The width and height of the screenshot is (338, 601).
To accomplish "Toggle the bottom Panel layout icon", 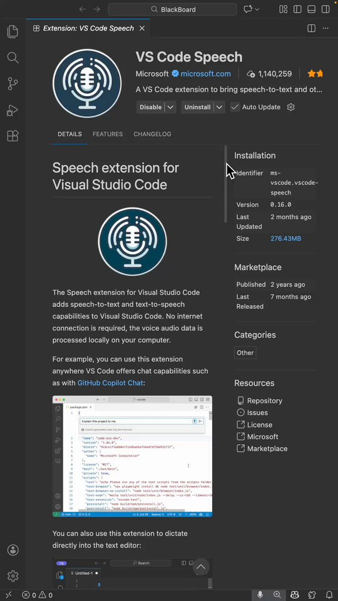I will click(x=311, y=9).
